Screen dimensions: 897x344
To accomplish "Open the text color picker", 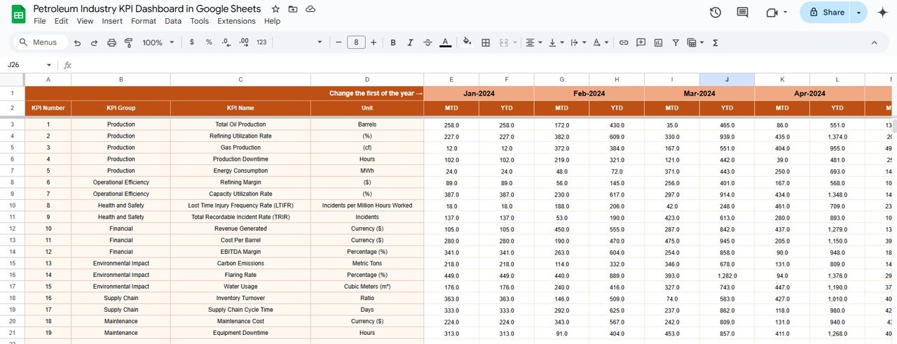I will click(446, 43).
